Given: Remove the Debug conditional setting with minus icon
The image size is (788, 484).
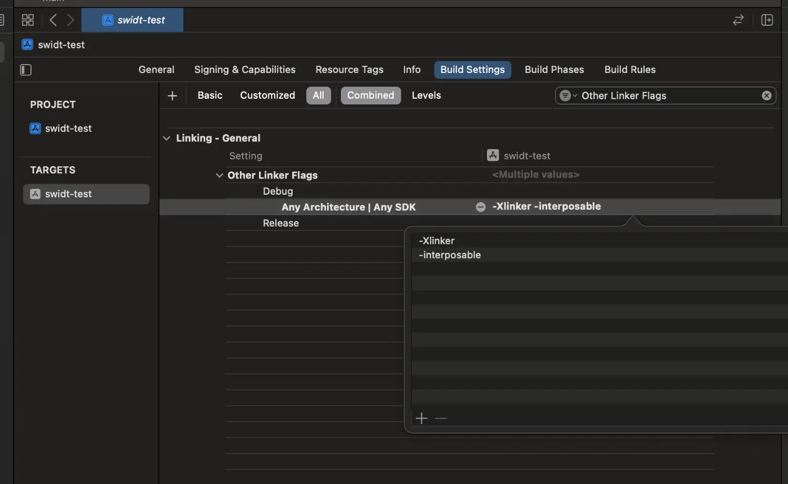Looking at the screenshot, I should click(x=480, y=207).
